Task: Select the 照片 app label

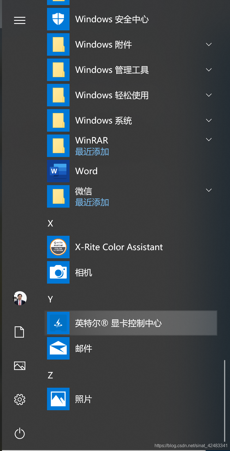Action: point(84,399)
